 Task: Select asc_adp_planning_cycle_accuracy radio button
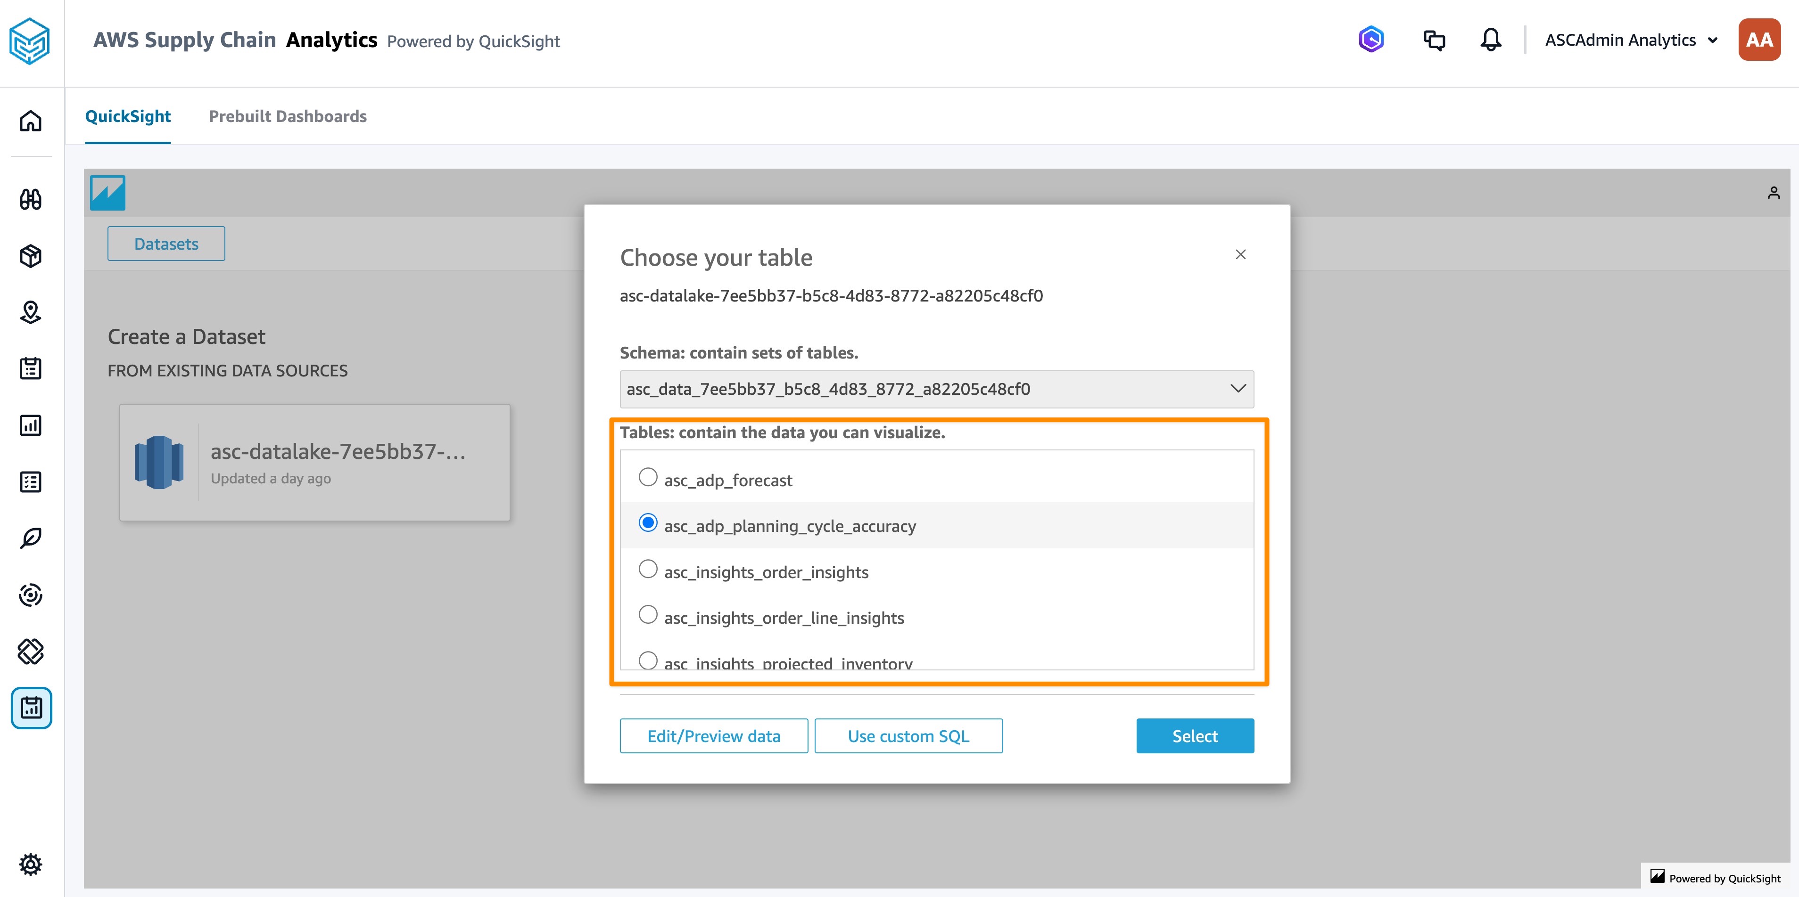[648, 523]
